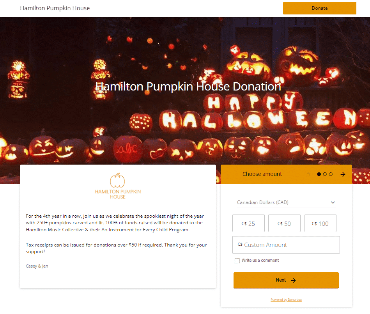Click the Custom Amount input field
Screen dimensions: 370x314
pyautogui.click(x=286, y=245)
